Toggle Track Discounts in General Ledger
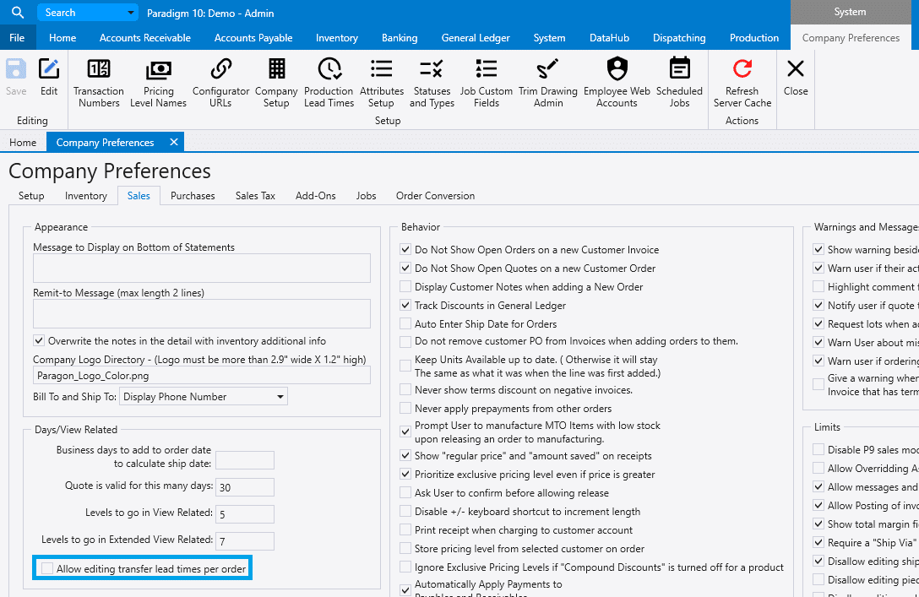The image size is (919, 597). 405,305
